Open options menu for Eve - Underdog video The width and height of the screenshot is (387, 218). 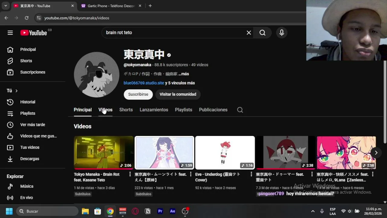point(251,174)
